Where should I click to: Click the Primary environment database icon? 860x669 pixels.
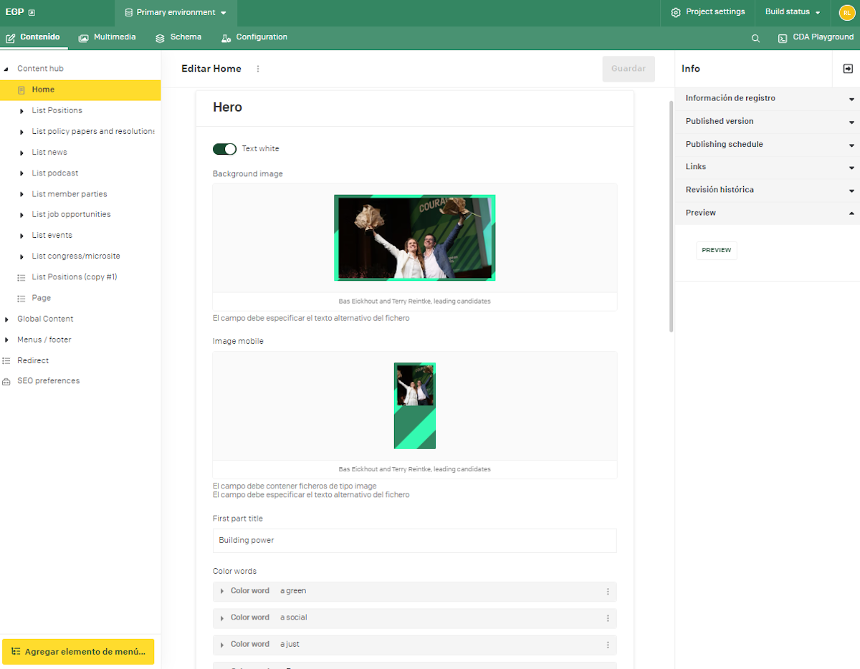(129, 13)
